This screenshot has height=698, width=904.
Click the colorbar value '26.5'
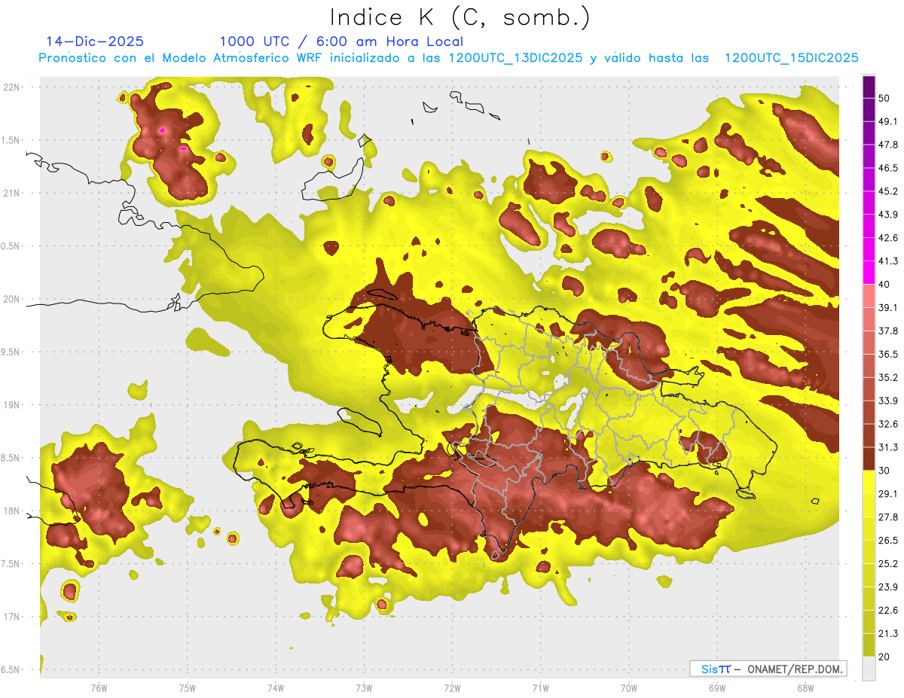(x=888, y=541)
